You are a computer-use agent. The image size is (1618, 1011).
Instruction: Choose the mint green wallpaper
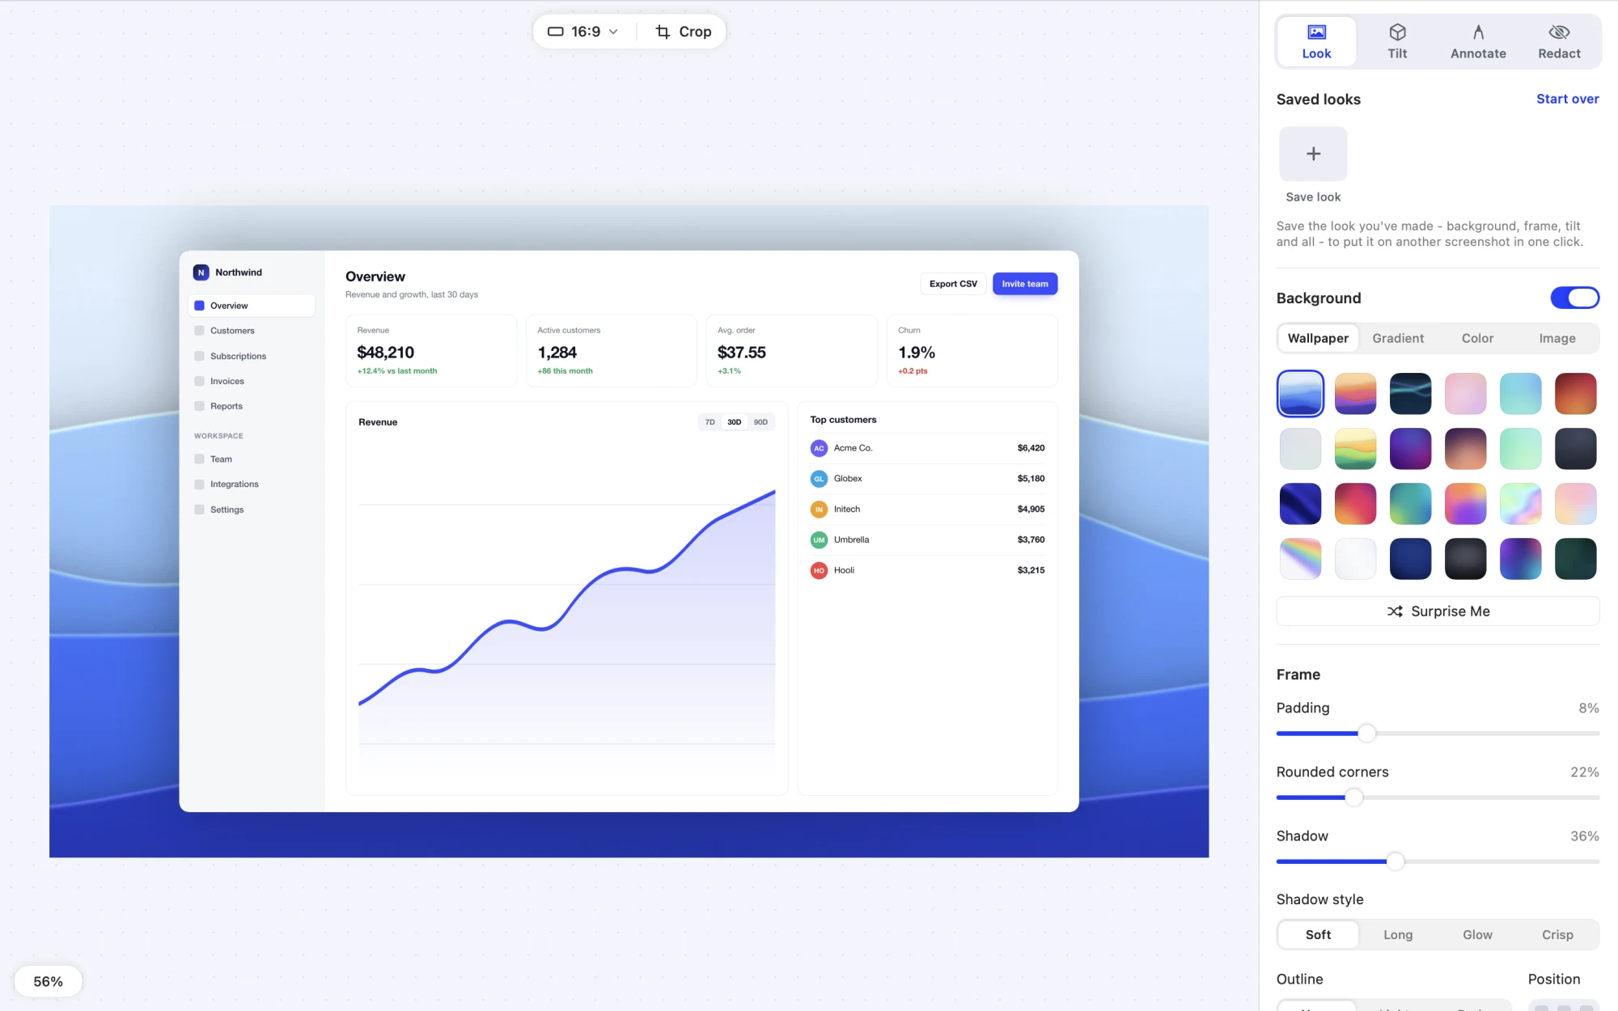(1520, 449)
